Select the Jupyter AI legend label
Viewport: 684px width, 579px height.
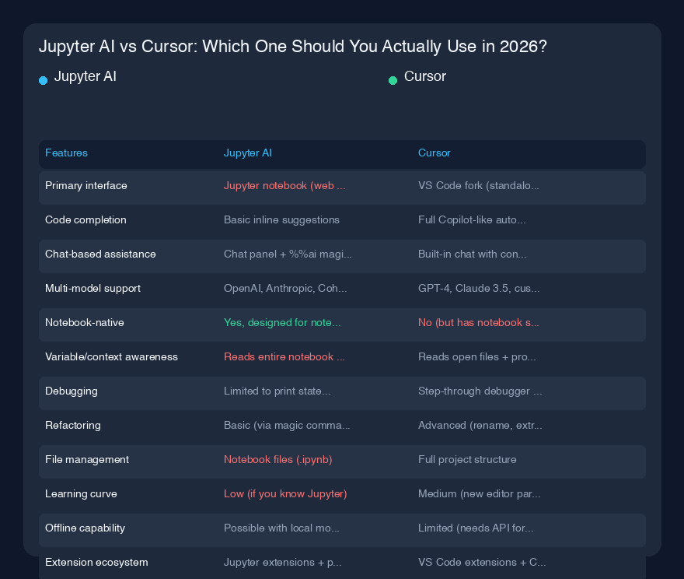coord(85,76)
